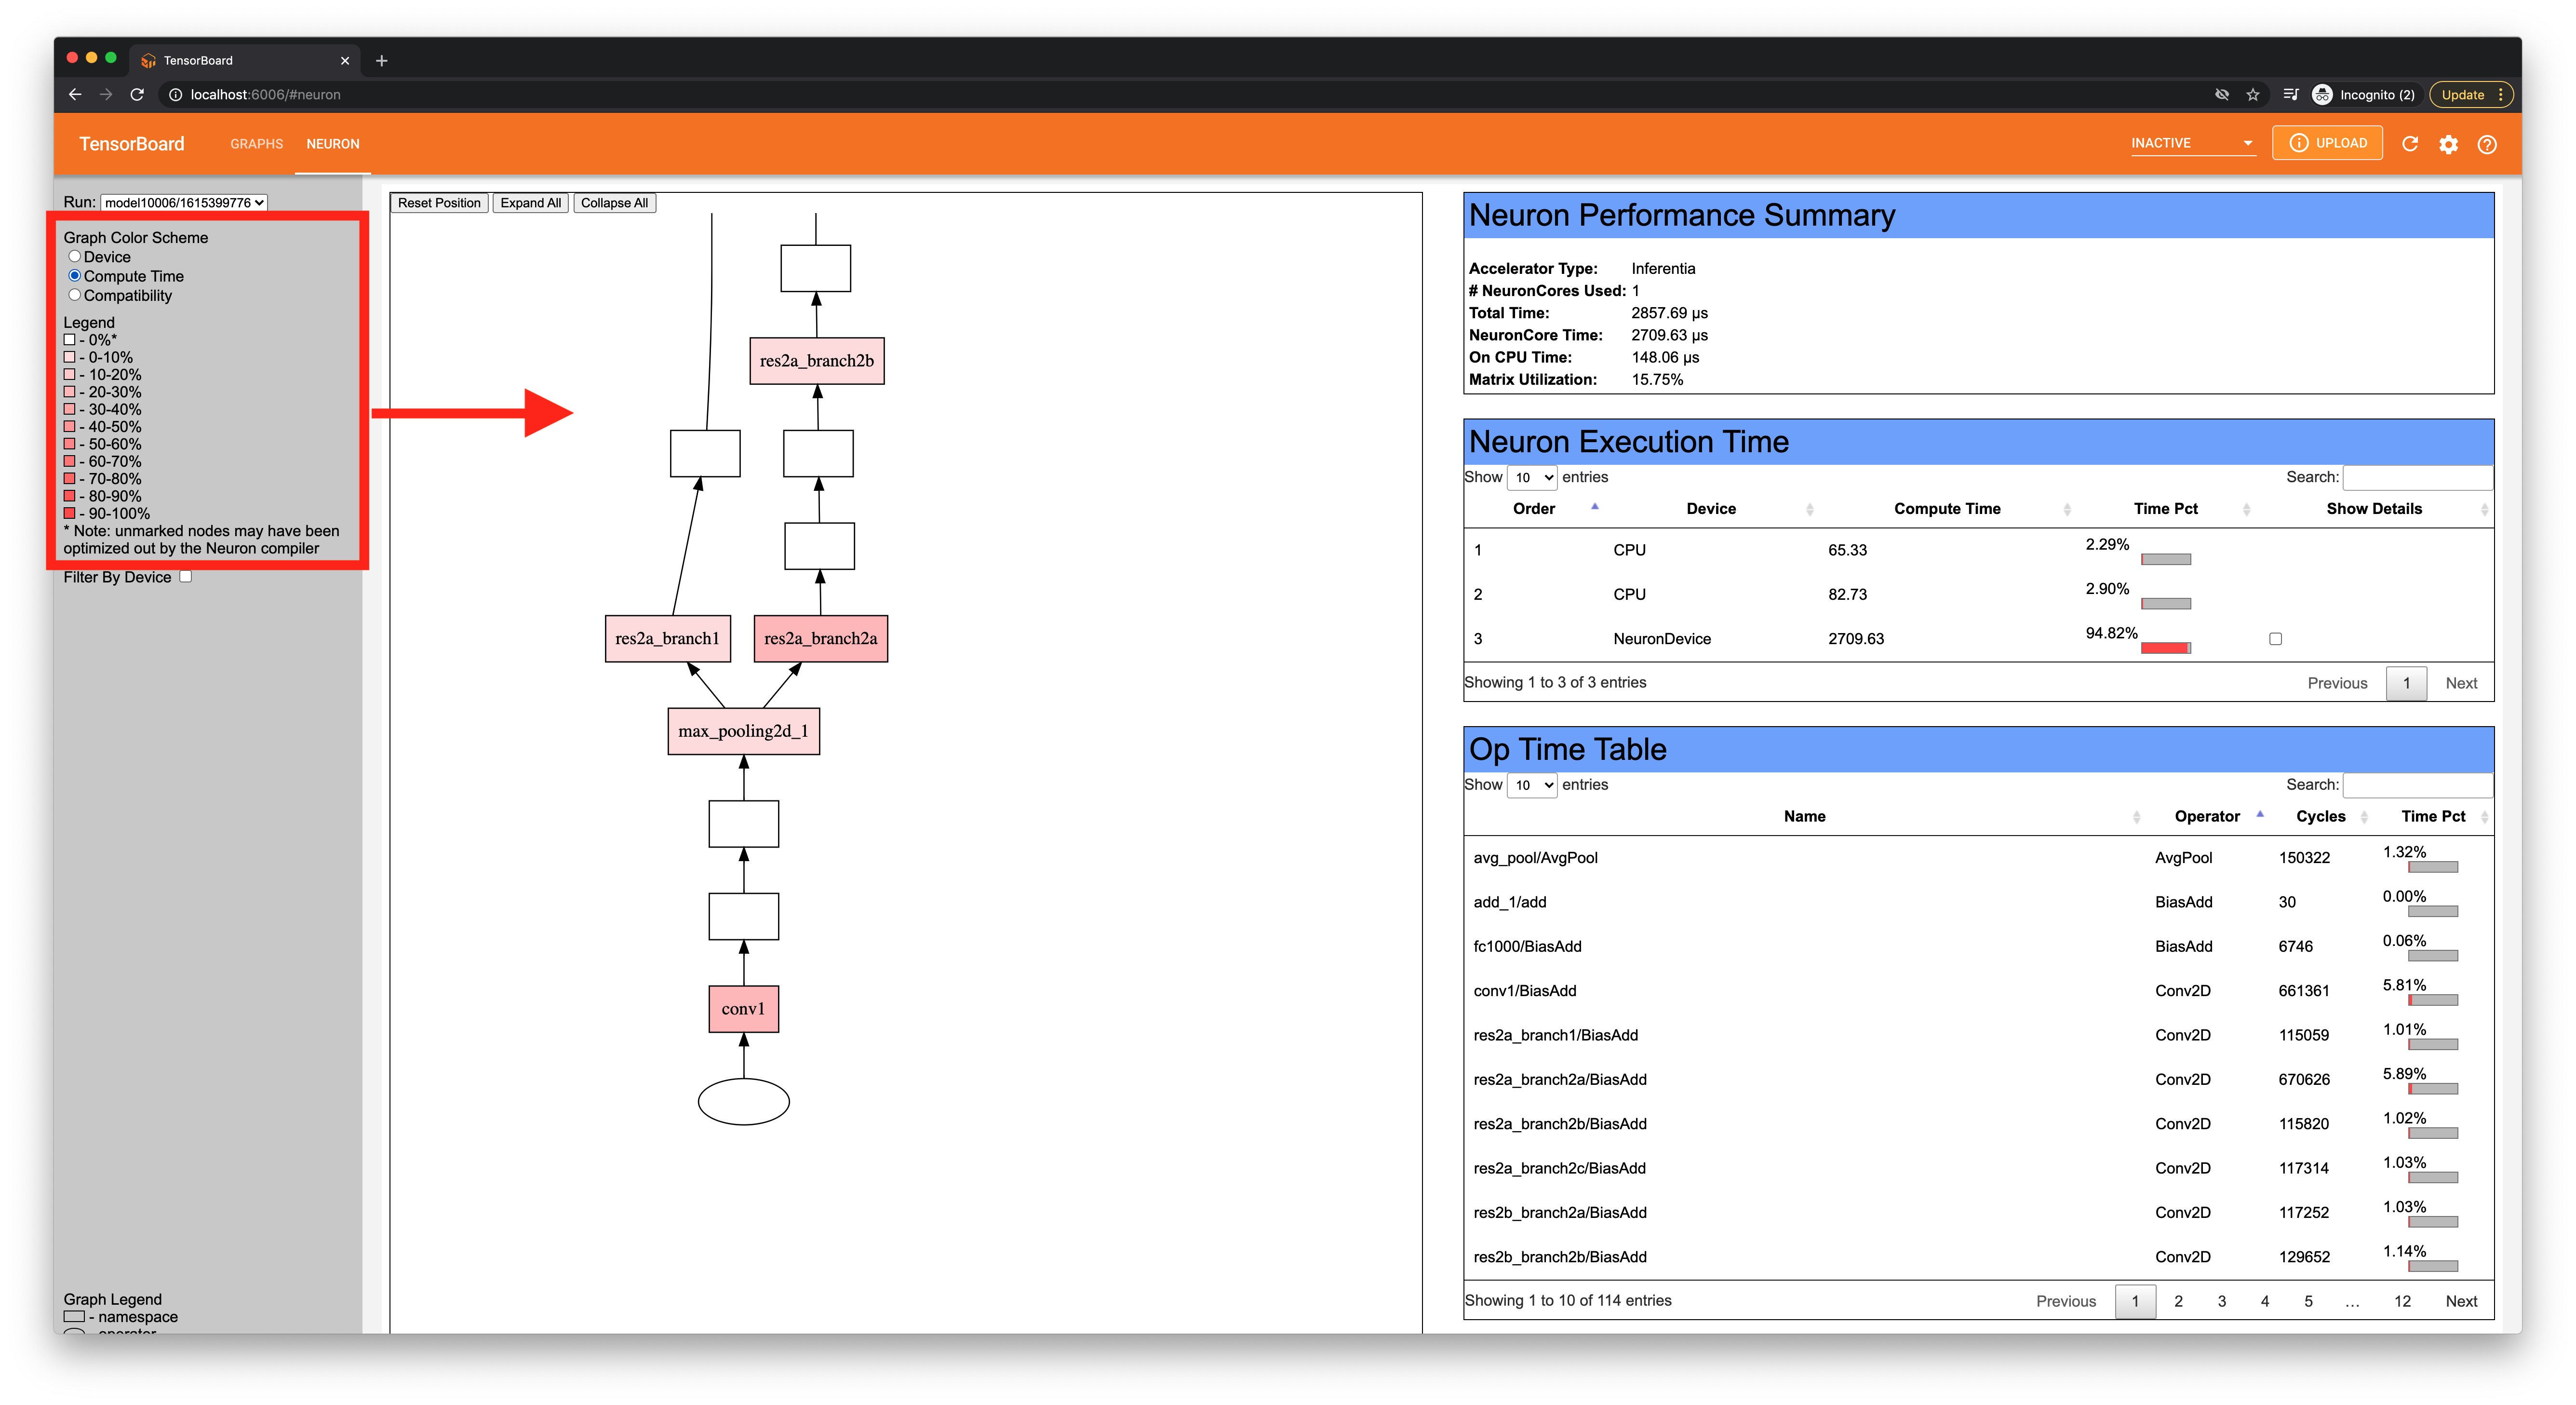Go to page 2 of Op Time Table

pos(2178,1301)
